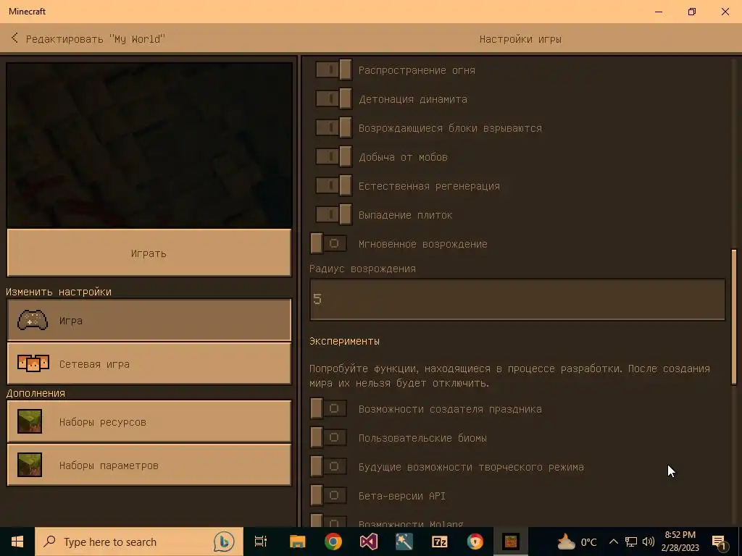Image resolution: width=742 pixels, height=556 pixels.
Task: Click the Настройки игры title
Action: 520,39
